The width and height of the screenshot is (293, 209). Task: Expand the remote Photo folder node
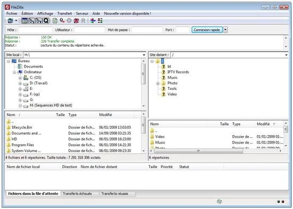[158, 83]
